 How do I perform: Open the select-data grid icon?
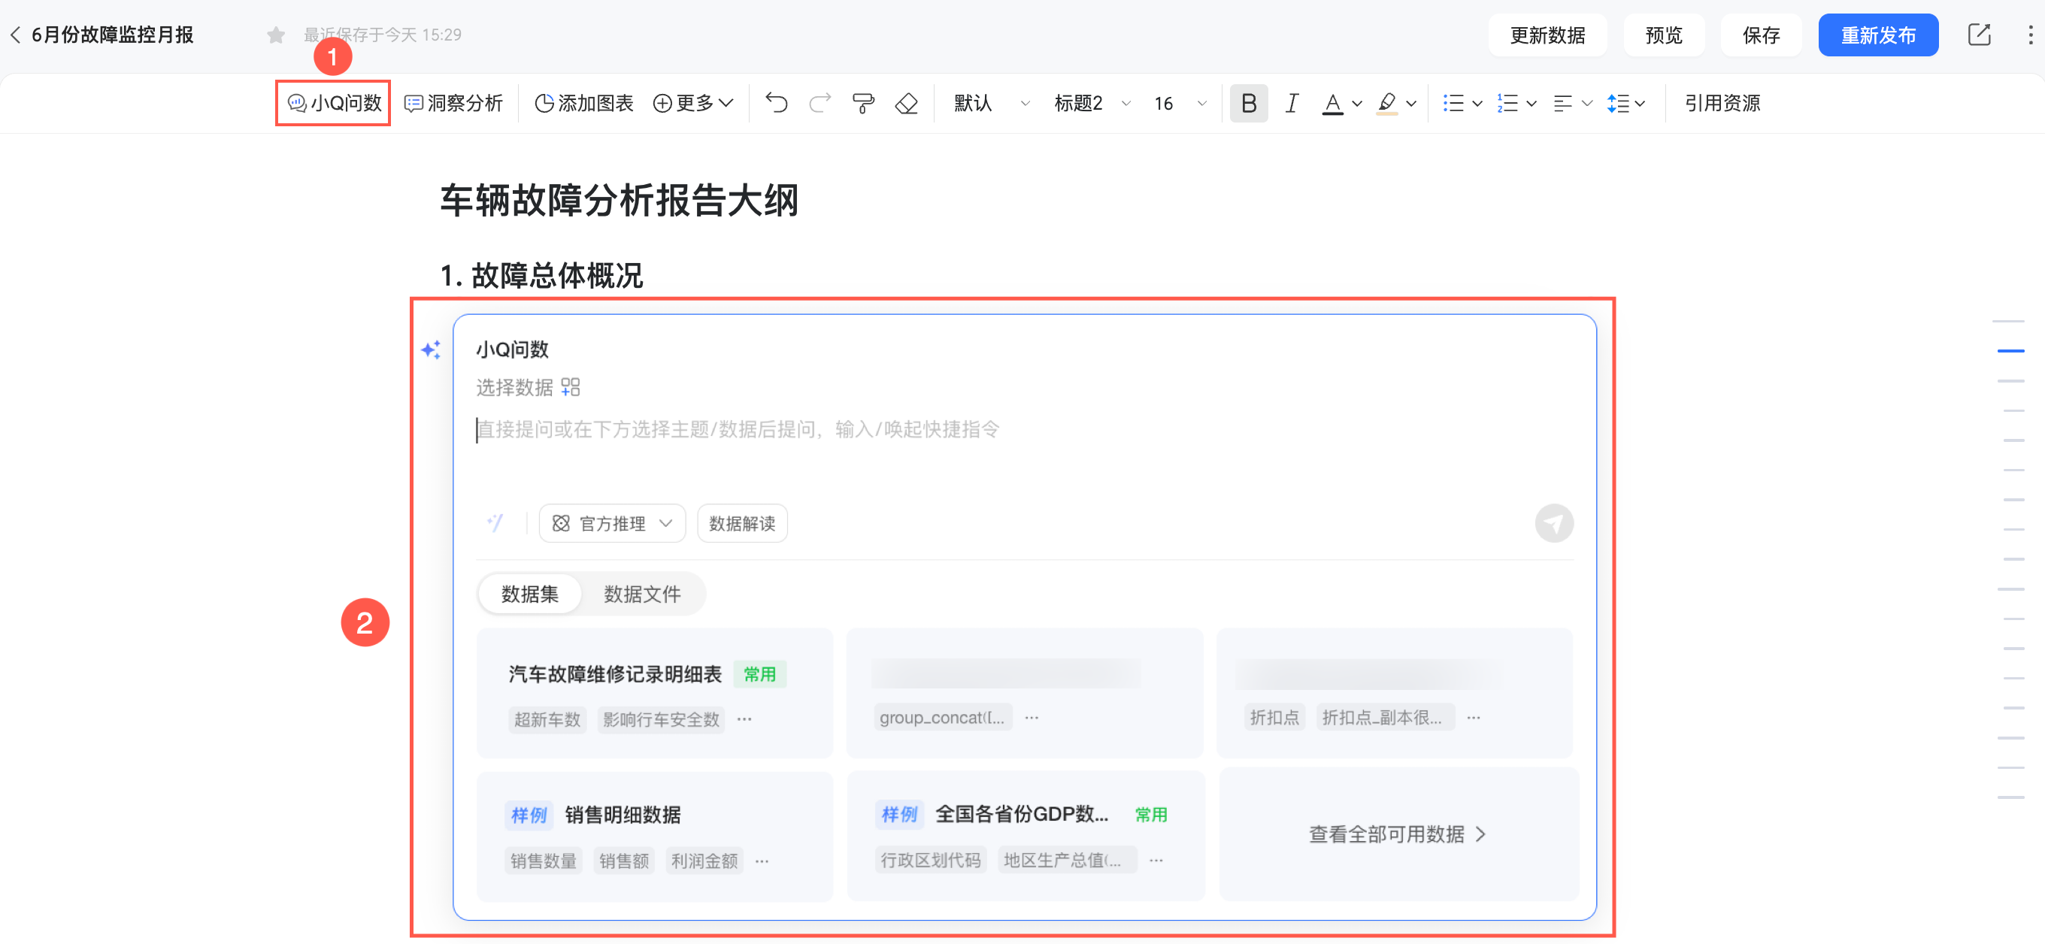tap(570, 387)
